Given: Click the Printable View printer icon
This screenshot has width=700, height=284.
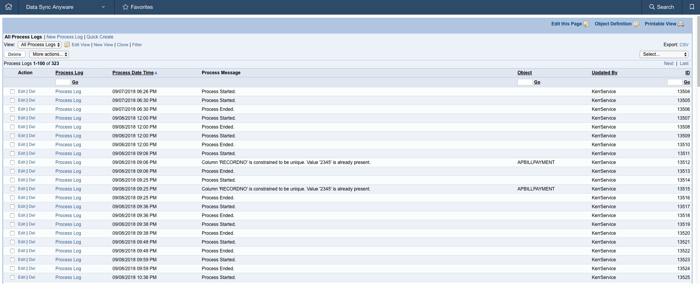Looking at the screenshot, I should [x=681, y=24].
